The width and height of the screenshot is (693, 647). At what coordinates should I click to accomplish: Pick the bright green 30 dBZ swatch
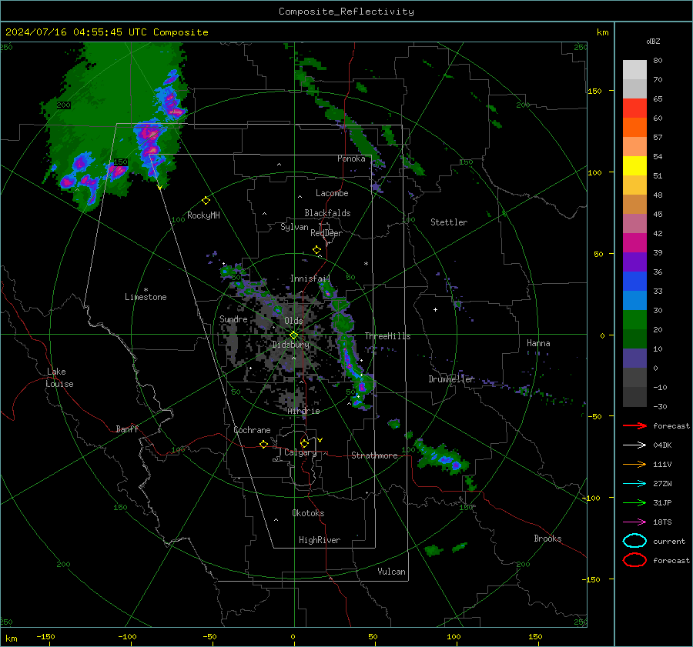(x=634, y=320)
